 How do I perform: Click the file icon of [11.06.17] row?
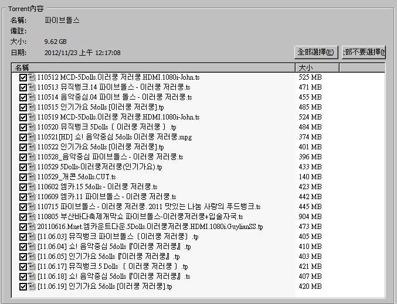[32, 267]
